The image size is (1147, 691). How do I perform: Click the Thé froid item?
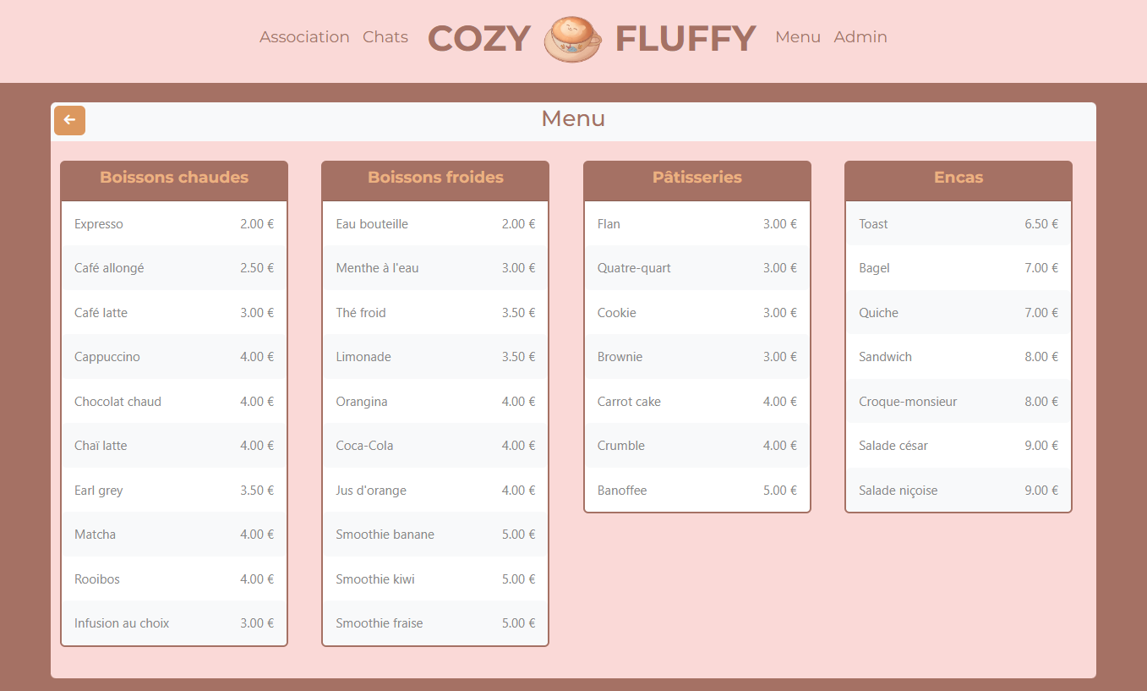click(x=435, y=313)
